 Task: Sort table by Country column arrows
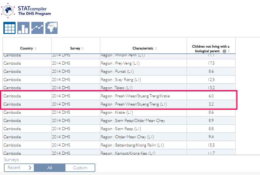pos(35,49)
